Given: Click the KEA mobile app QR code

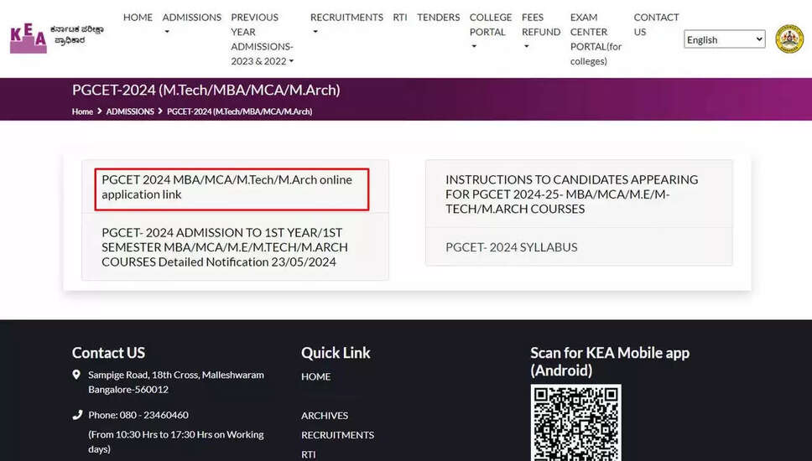Looking at the screenshot, I should click(x=575, y=422).
